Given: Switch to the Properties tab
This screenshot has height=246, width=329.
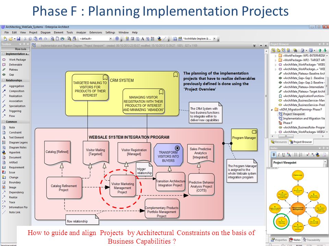Looking at the screenshot, I should pos(279,240).
